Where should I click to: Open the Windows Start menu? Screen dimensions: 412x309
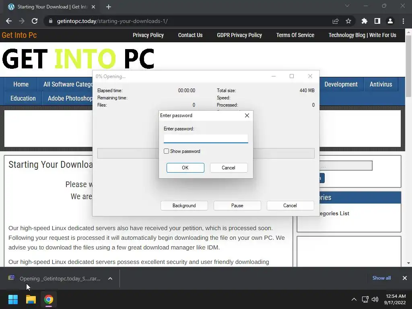click(13, 299)
